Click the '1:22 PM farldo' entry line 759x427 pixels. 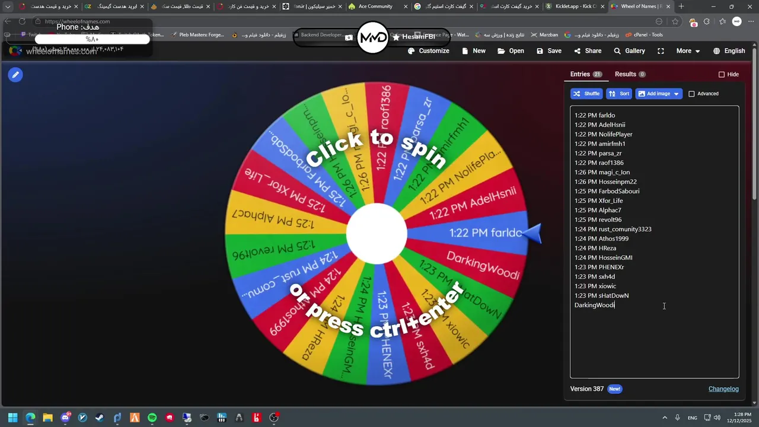coord(595,115)
